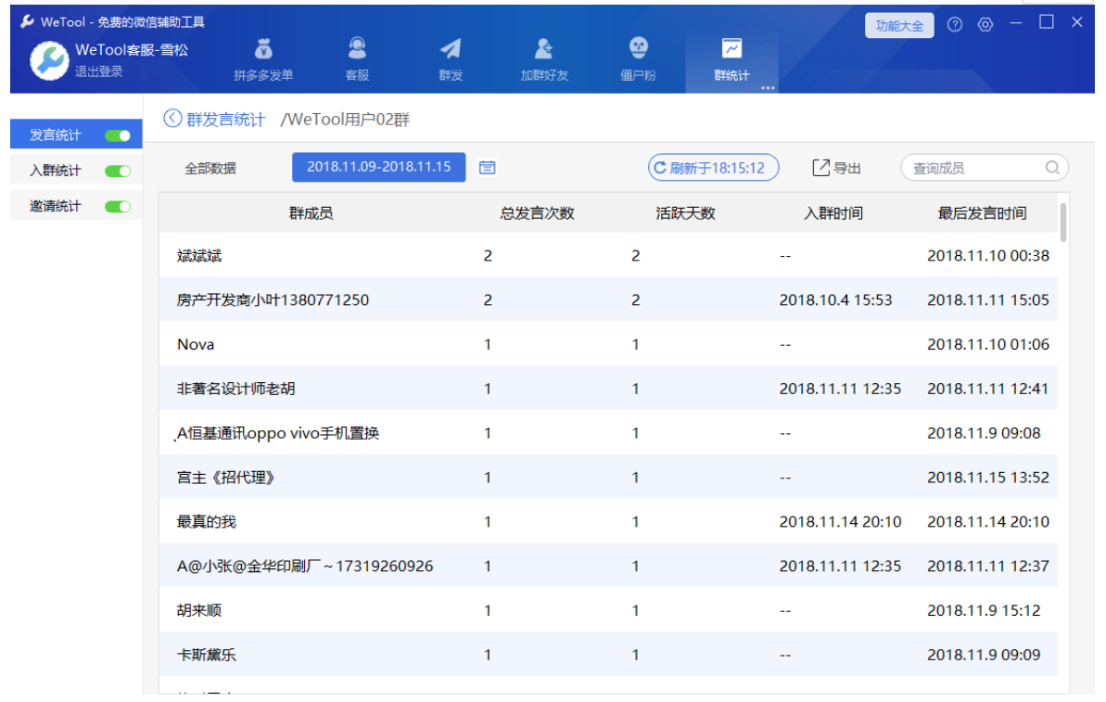The height and width of the screenshot is (702, 1106).
Task: Open the 加群好友 module
Action: [x=544, y=59]
